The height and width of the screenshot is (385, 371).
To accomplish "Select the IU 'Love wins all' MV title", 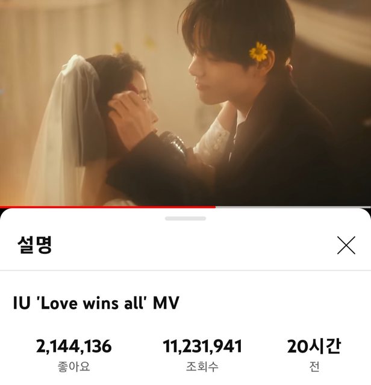I will (x=96, y=303).
